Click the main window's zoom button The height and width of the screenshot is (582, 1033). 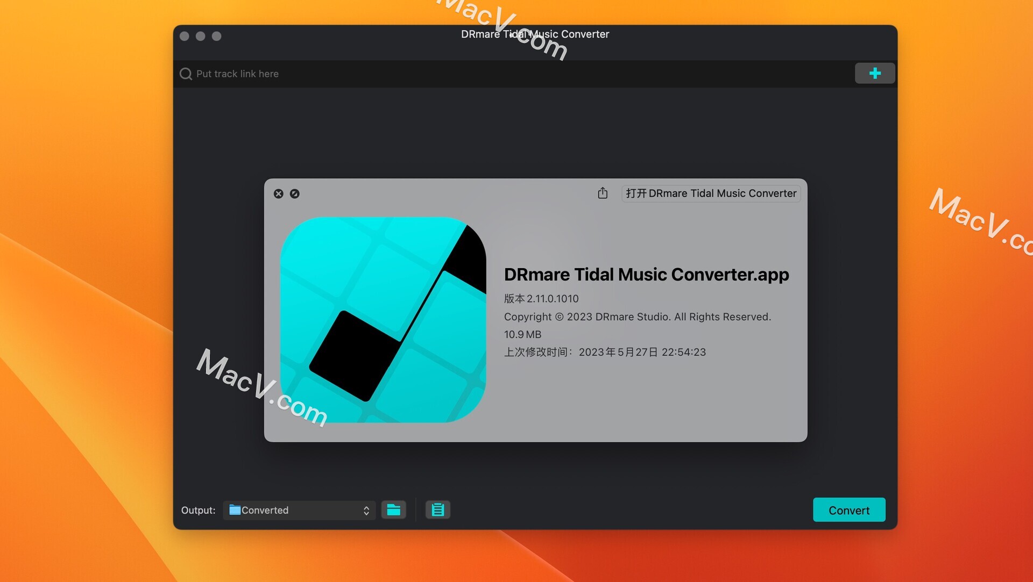217,36
